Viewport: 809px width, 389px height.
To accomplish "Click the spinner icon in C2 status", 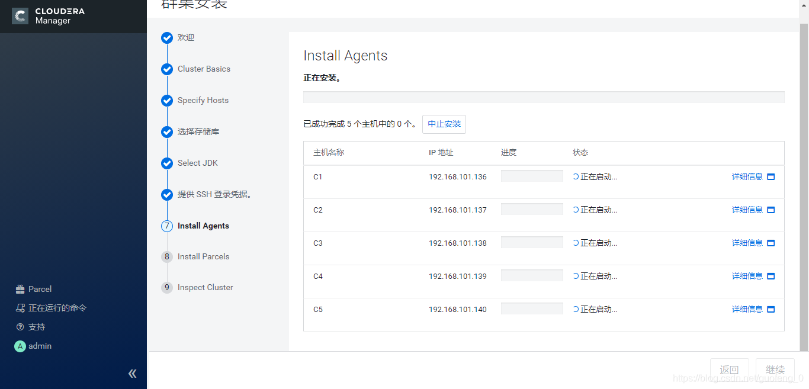I will 576,210.
